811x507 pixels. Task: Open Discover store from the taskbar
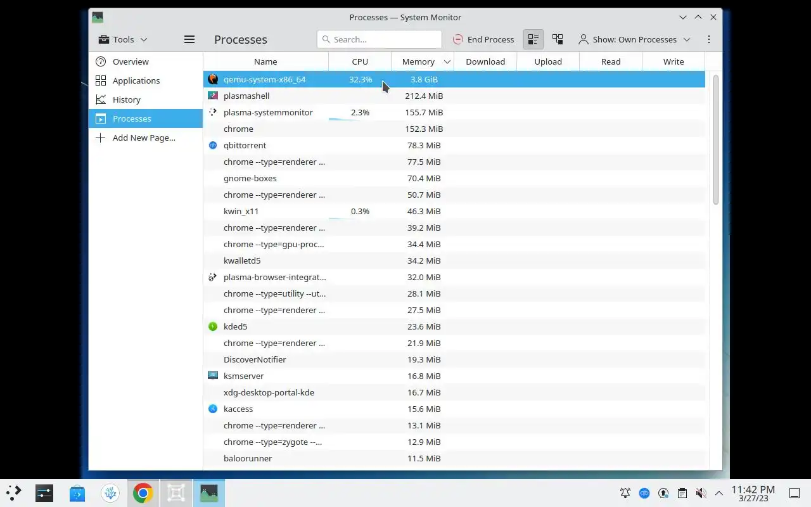point(77,492)
